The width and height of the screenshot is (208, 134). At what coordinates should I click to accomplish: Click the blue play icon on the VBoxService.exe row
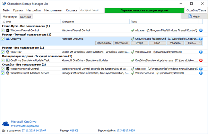click(x=201, y=73)
